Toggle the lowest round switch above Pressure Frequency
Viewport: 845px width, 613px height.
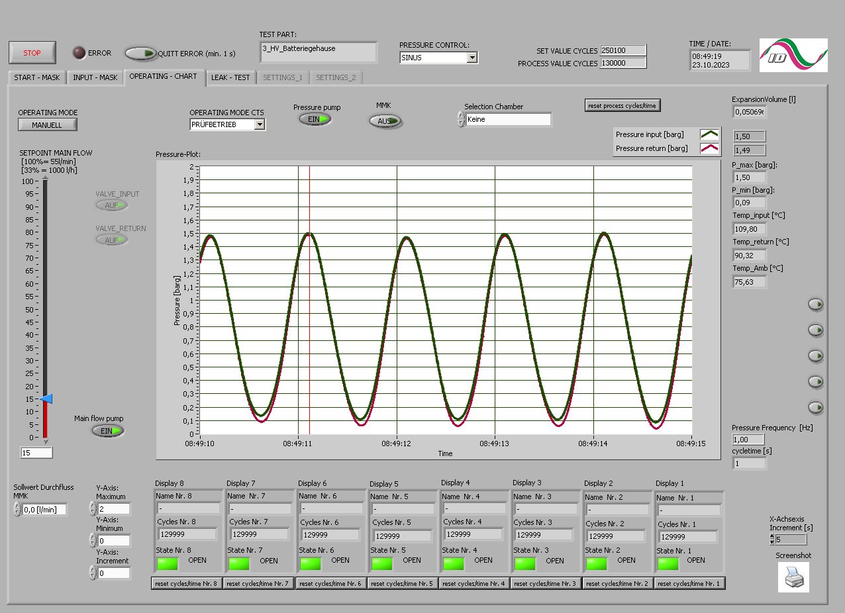click(x=815, y=407)
